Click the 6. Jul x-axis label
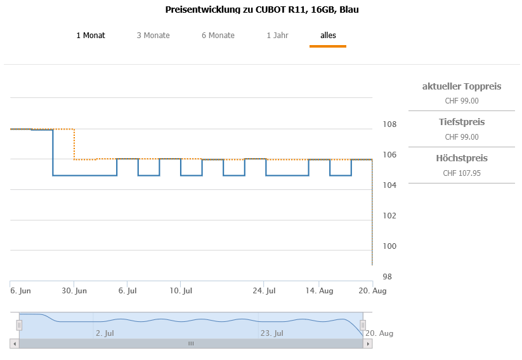522x360 pixels. click(x=127, y=291)
